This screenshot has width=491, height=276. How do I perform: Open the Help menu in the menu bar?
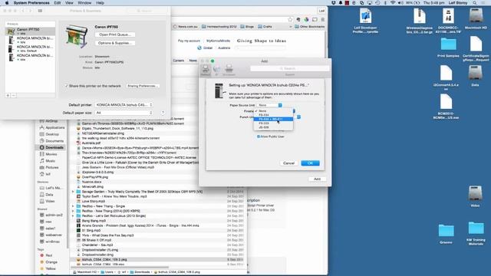click(100, 3)
